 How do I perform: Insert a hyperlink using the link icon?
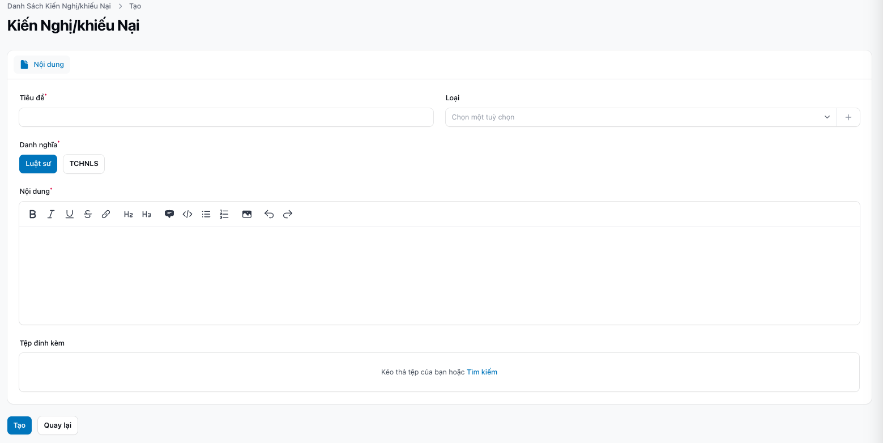pos(106,214)
